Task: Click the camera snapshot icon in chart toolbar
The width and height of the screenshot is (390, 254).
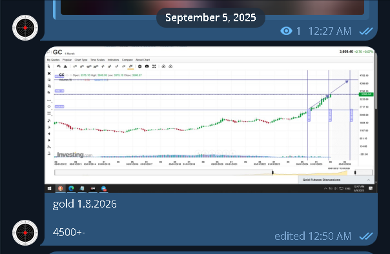Action: pos(147,66)
